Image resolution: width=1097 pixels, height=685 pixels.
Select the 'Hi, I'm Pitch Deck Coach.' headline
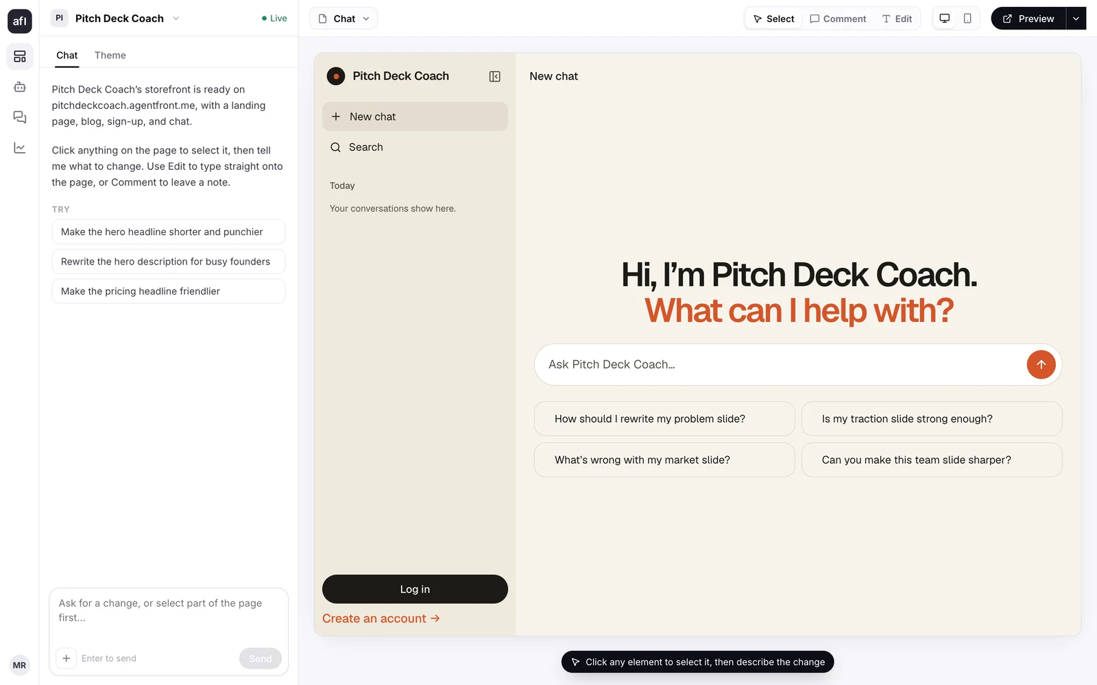(x=799, y=275)
